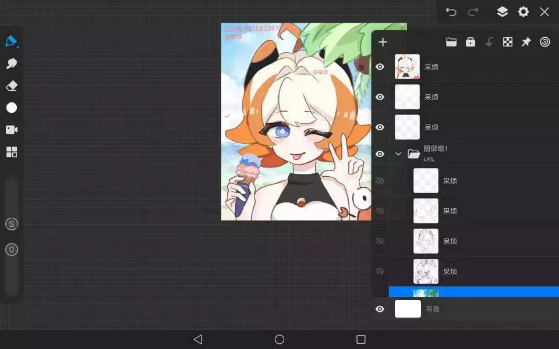
Task: Open the four-square grid tools menu
Action: tap(12, 152)
